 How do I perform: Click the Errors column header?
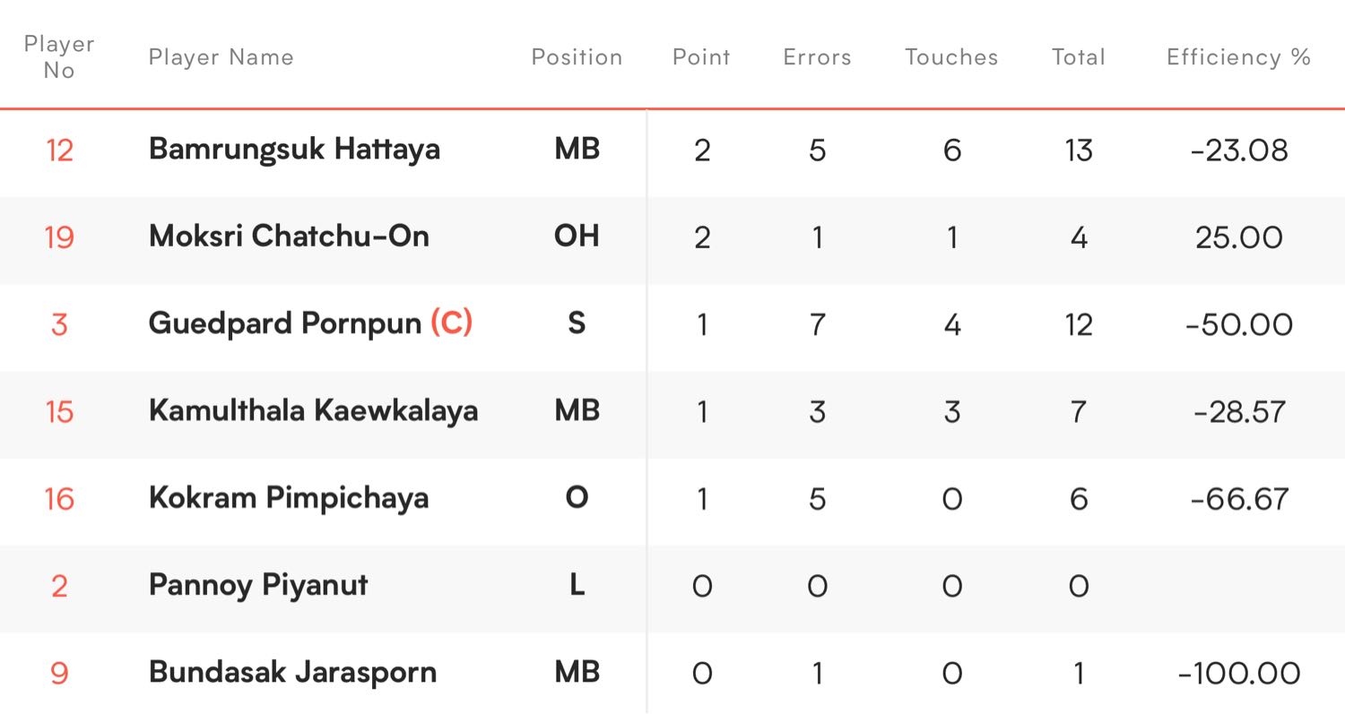[x=817, y=57]
